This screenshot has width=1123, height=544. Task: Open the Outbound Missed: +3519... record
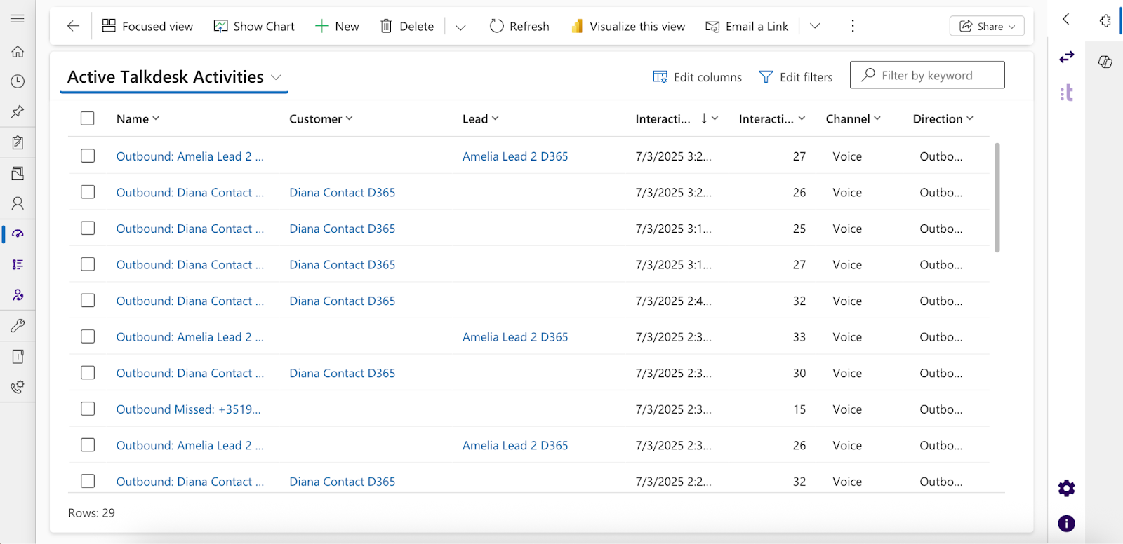188,409
